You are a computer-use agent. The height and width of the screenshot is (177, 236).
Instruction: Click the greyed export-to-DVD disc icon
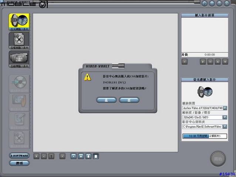coord(19,84)
